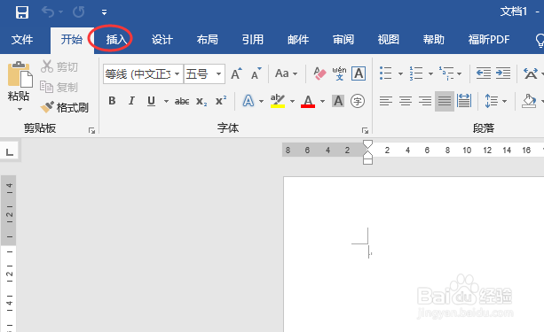This screenshot has width=544, height=332.
Task: Open the 文件 menu
Action: pyautogui.click(x=22, y=40)
